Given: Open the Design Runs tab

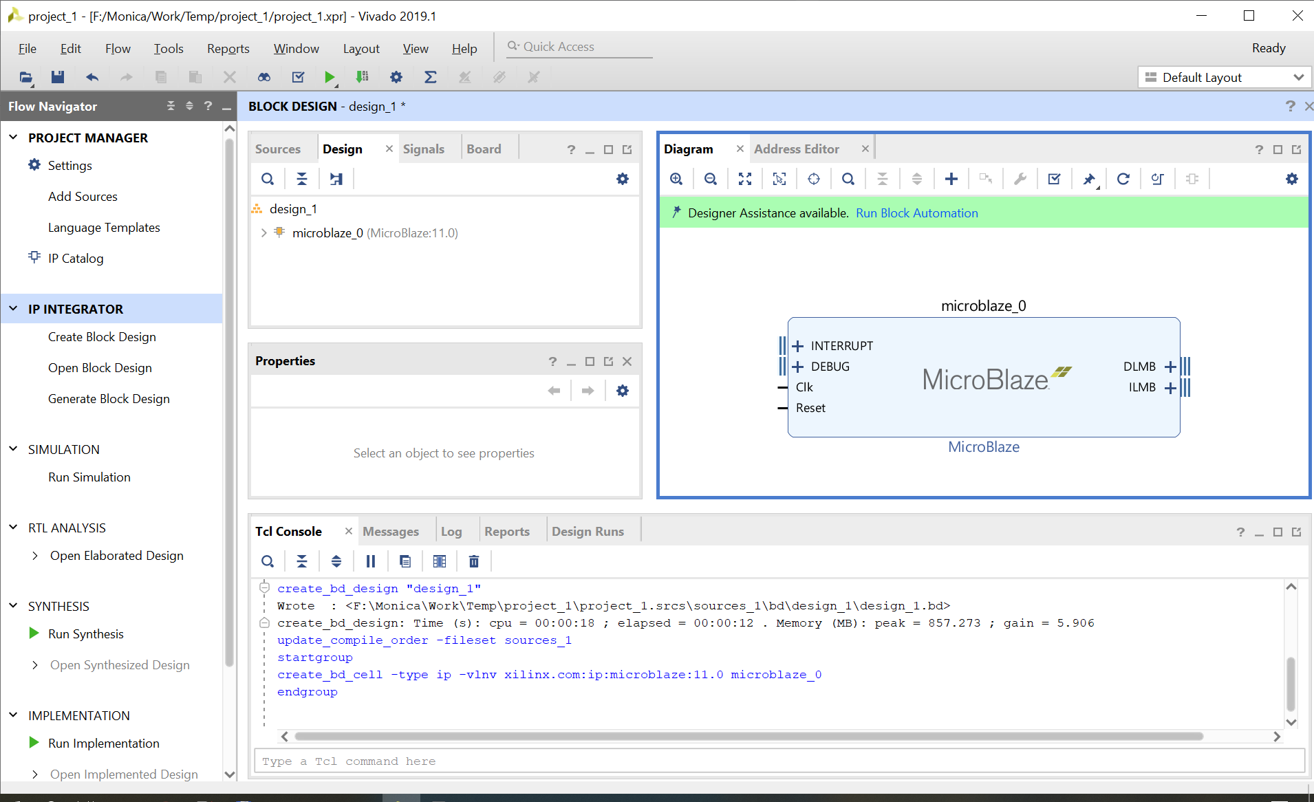Looking at the screenshot, I should (x=588, y=532).
